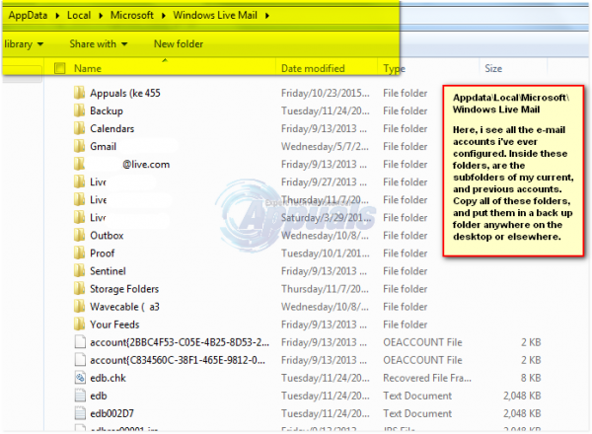
Task: Toggle the select-all checkbox beside Name
Action: pos(59,68)
